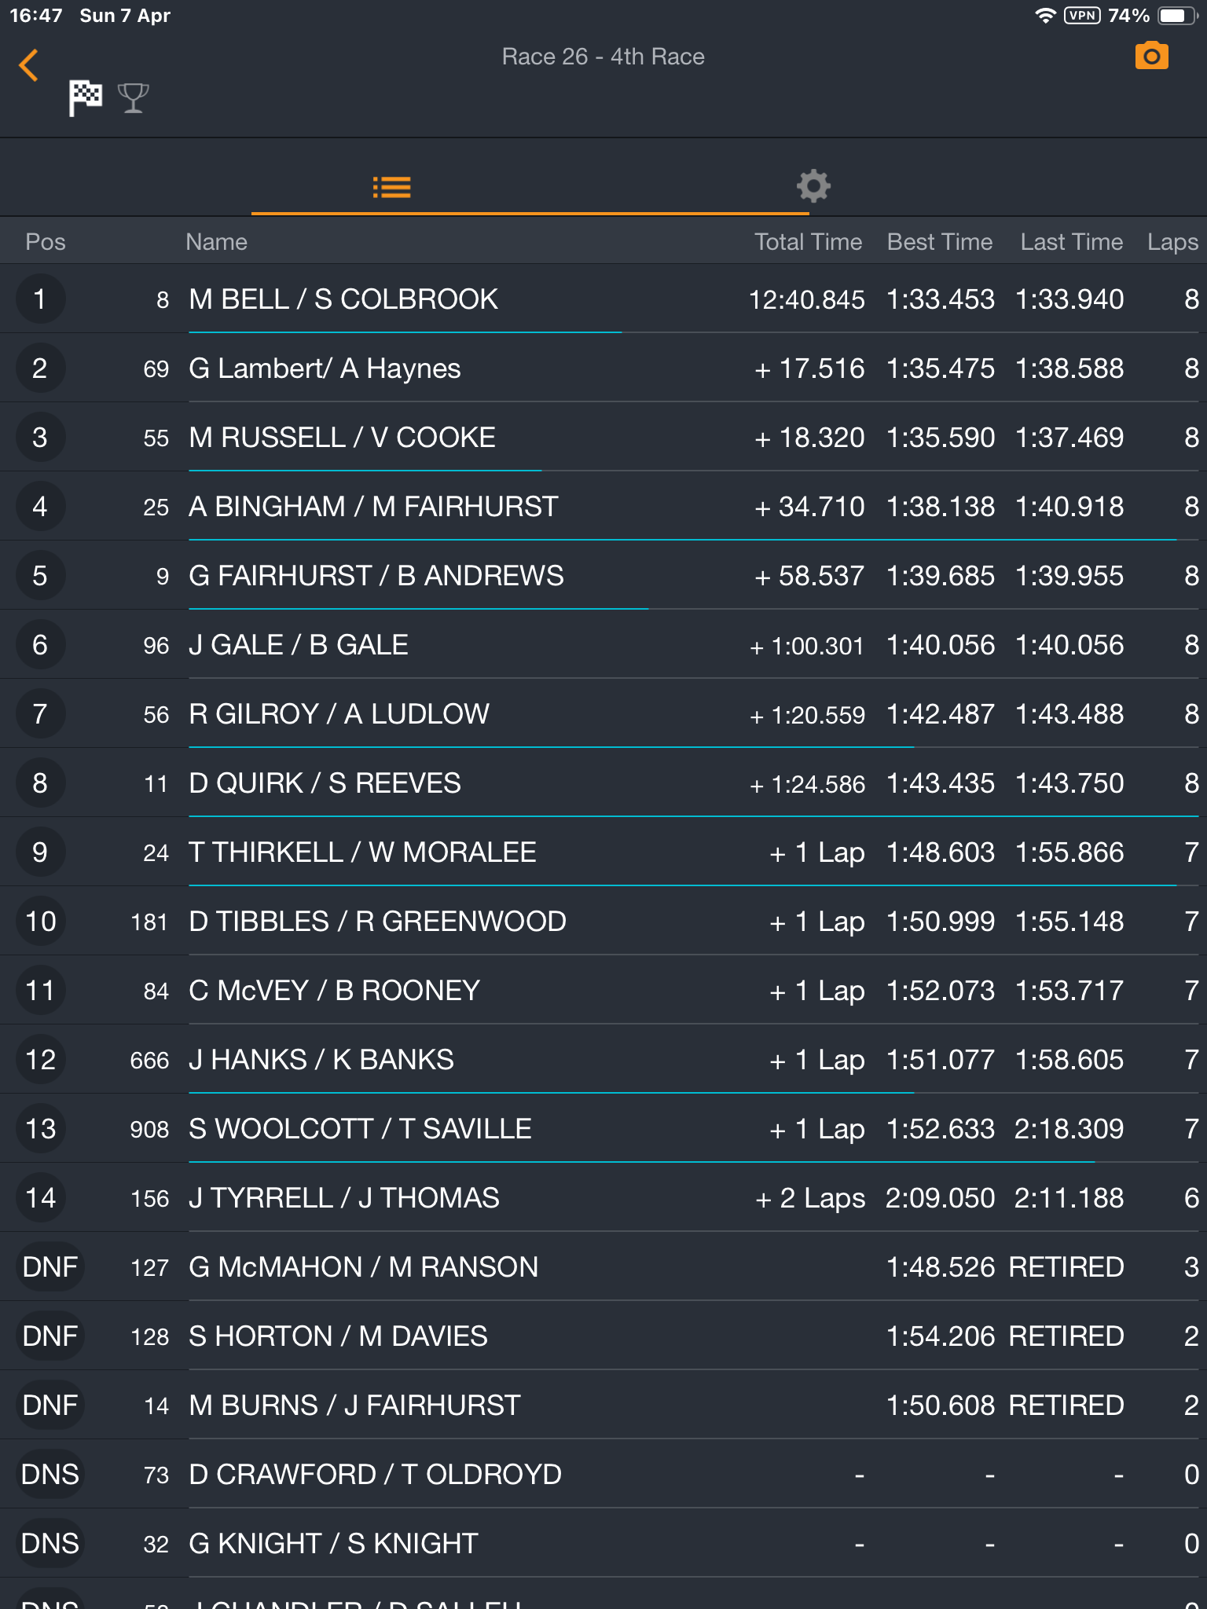Sort by Best Time column header
This screenshot has height=1609, width=1207.
click(940, 241)
